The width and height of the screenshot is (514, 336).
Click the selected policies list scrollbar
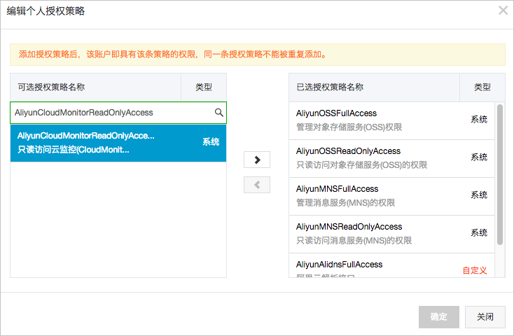[x=500, y=174]
